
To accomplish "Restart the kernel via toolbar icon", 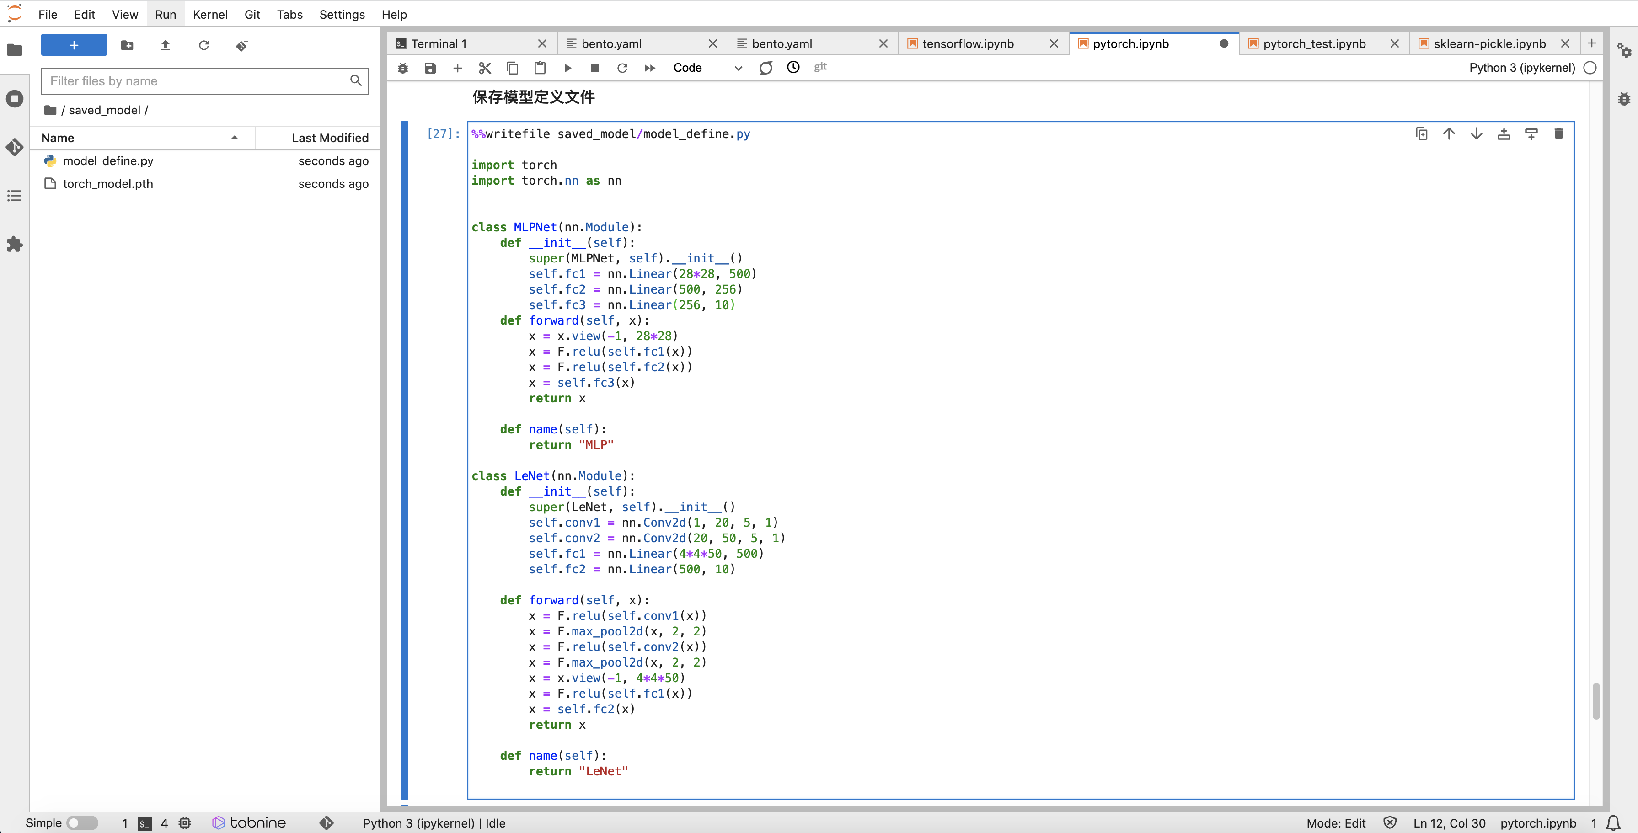I will pos(622,68).
